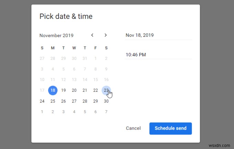Pick November 26 in the calendar

(x=63, y=101)
